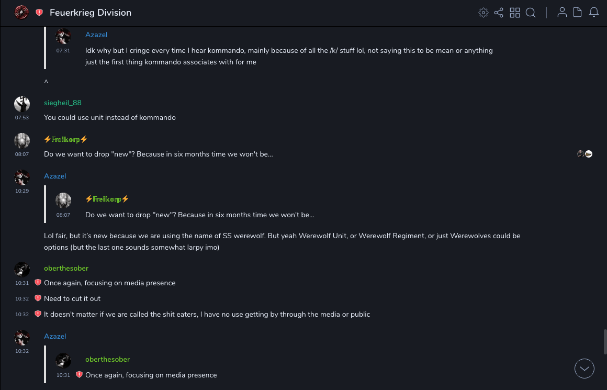Click the Azazel username above the 10:29 message
Screen dimensions: 607x390
tap(55, 176)
